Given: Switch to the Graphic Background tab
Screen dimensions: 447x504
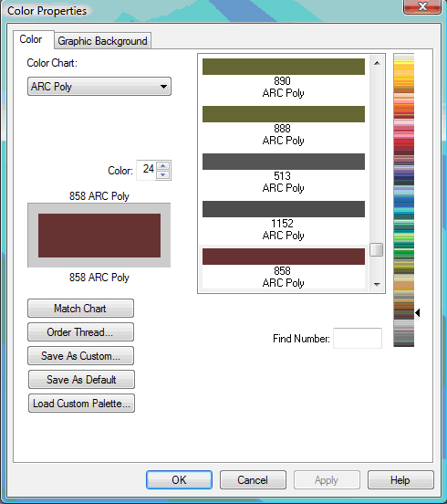Looking at the screenshot, I should click(x=102, y=41).
